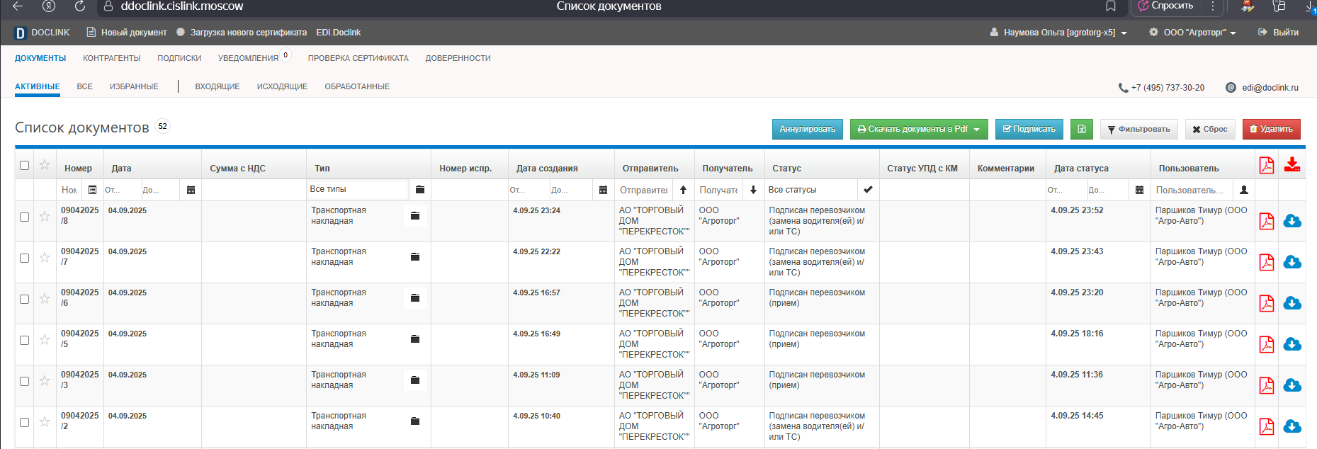Click Загрузка нового сертификата link
This screenshot has width=1317, height=449.
[x=242, y=33]
